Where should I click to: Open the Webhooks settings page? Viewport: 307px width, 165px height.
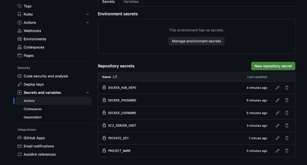(x=32, y=31)
